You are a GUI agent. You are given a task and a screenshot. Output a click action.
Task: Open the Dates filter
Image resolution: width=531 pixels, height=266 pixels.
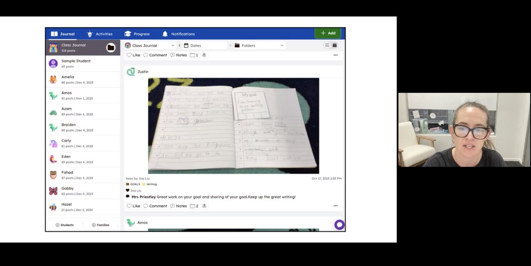(x=204, y=46)
